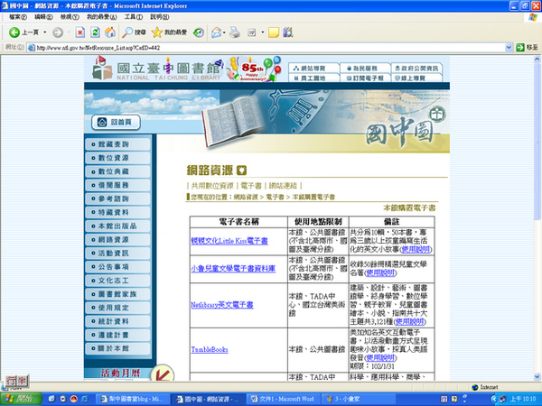This screenshot has width=542, height=406.
Task: Open 數位典藏 in the left sidebar
Action: click(x=117, y=171)
